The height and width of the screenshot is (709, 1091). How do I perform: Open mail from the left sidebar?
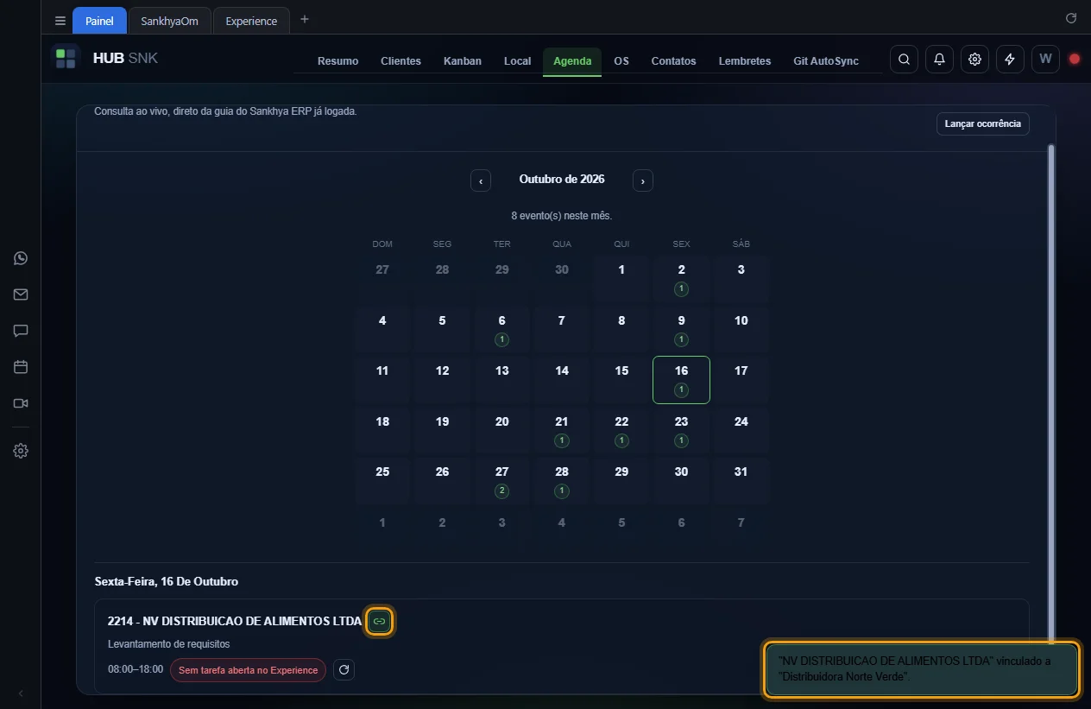pyautogui.click(x=21, y=294)
